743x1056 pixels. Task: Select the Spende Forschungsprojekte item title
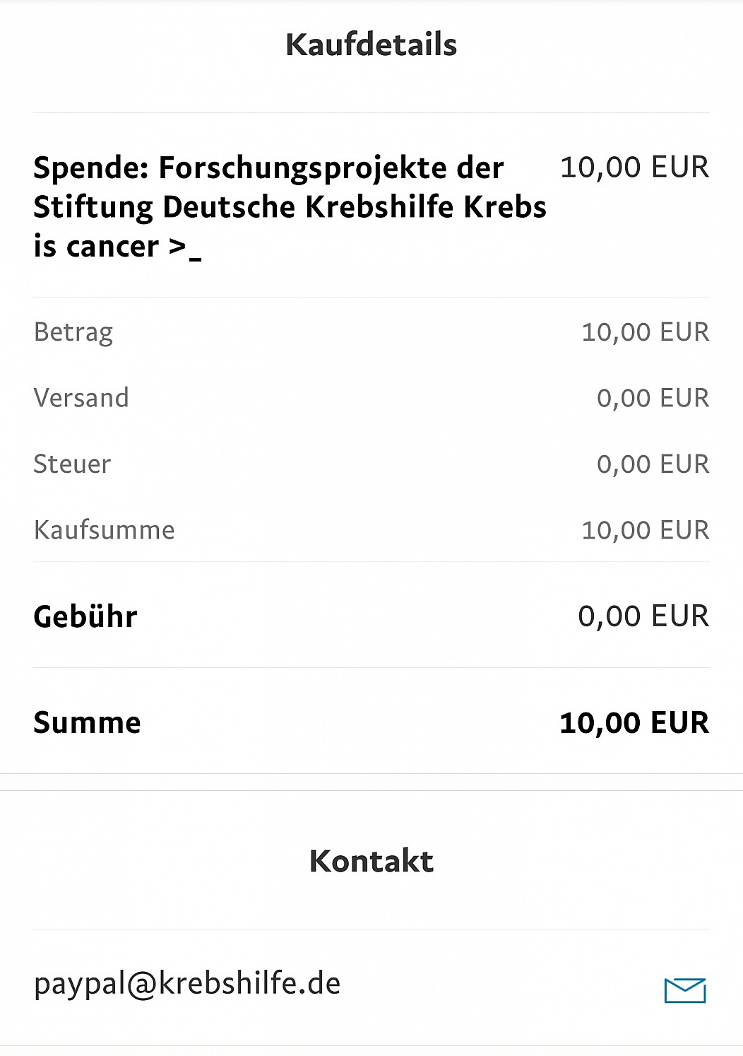pyautogui.click(x=290, y=207)
